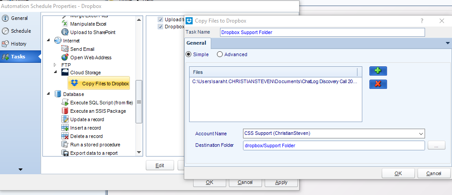Image resolution: width=452 pixels, height=195 pixels.
Task: Select the Run a stored procedure icon
Action: [x=65, y=145]
